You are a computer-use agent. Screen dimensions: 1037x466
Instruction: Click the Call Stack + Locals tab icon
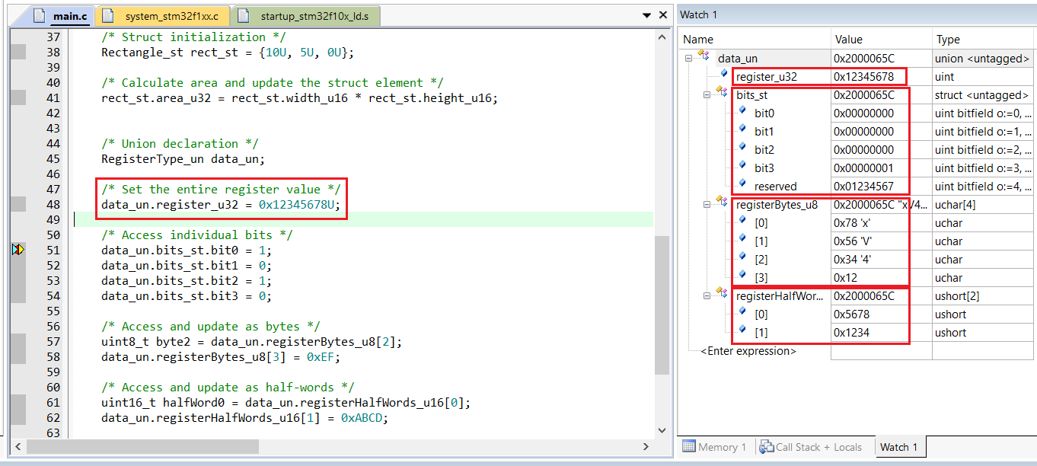[766, 447]
